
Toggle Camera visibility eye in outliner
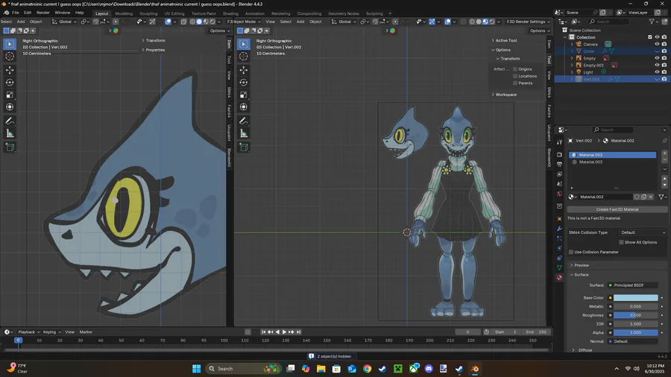pyautogui.click(x=657, y=44)
